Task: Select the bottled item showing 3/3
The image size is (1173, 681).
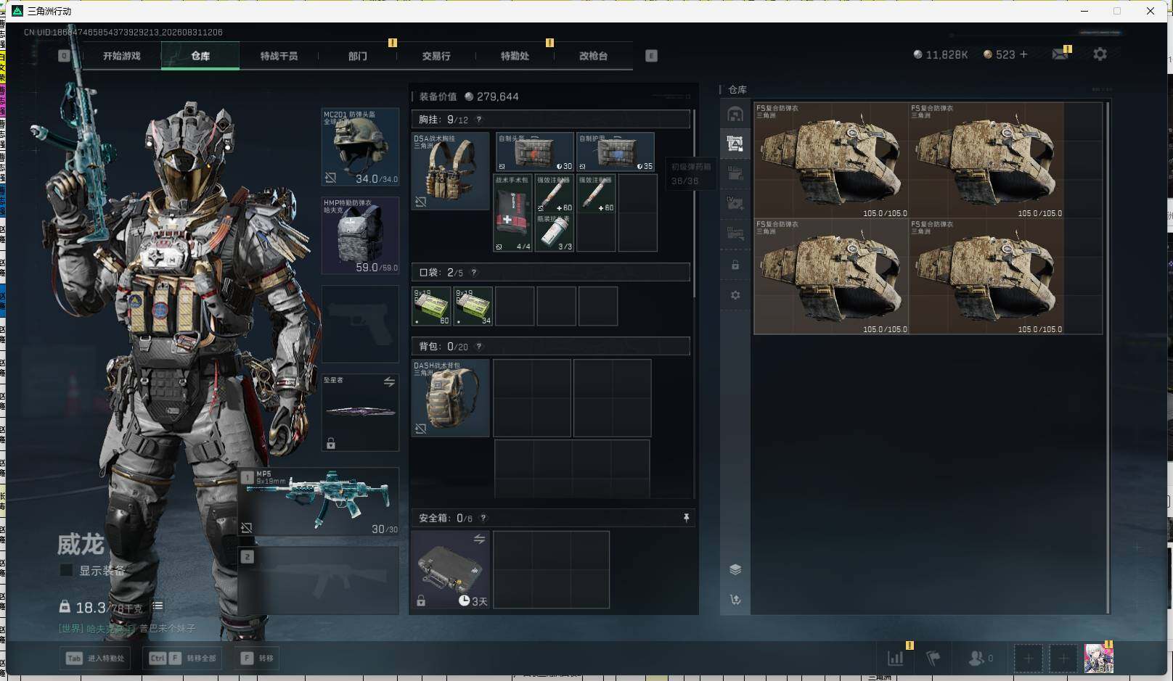Action: point(555,233)
